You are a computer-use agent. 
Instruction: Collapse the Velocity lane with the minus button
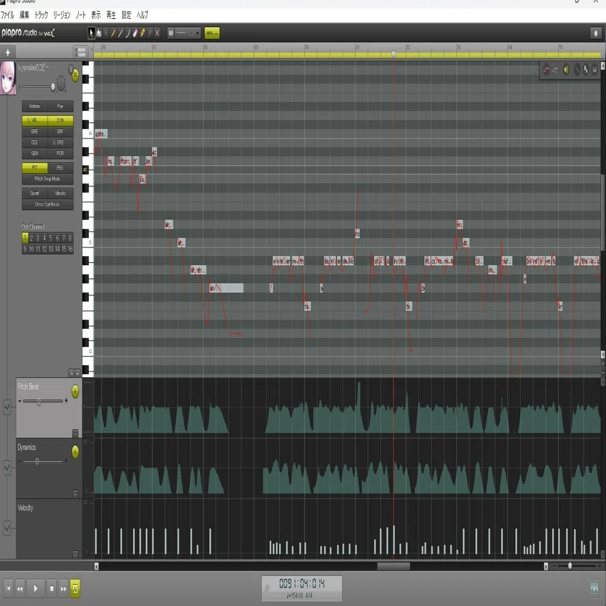75,554
